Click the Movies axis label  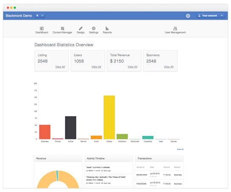[x=174, y=142]
